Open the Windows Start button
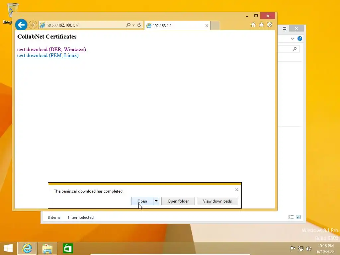Viewport: 340px width, 255px height. tap(8, 248)
